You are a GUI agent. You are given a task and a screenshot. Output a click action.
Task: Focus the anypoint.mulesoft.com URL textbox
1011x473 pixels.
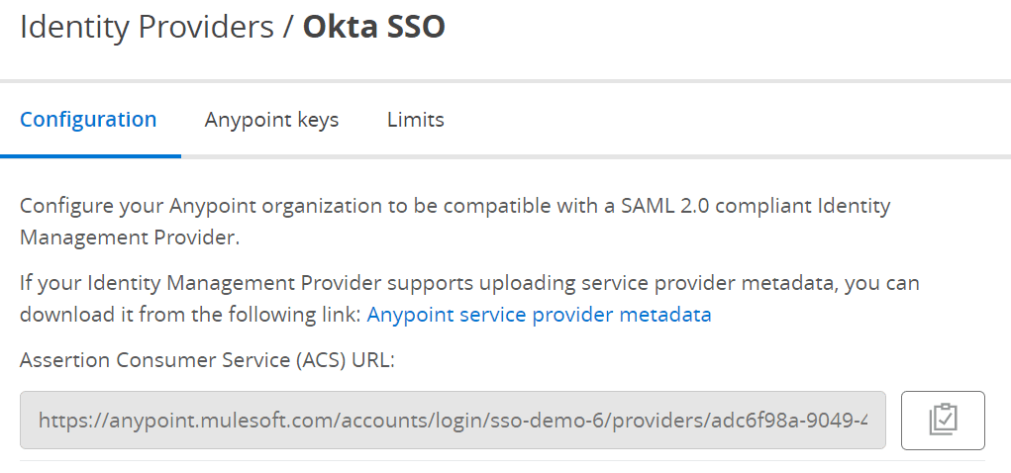[453, 421]
